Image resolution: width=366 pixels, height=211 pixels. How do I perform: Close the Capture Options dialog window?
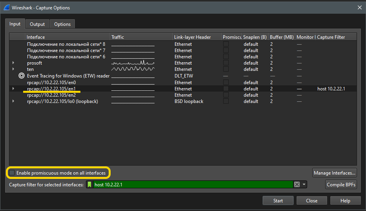(x=359, y=7)
